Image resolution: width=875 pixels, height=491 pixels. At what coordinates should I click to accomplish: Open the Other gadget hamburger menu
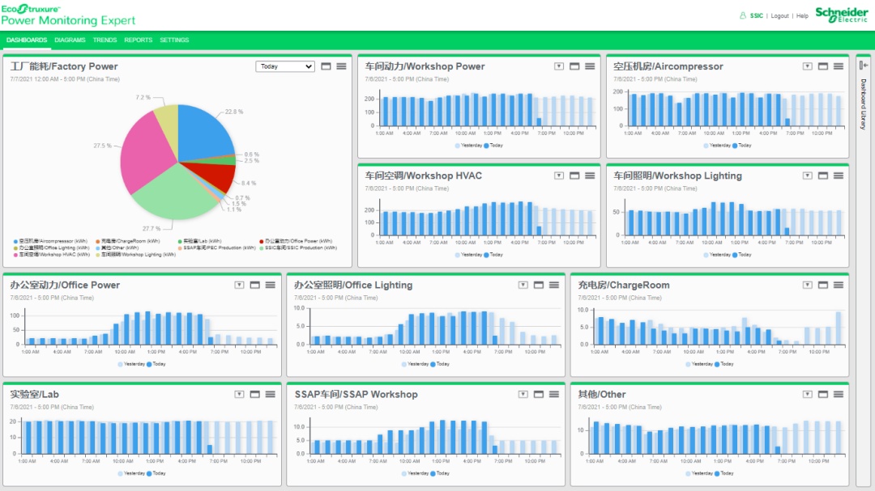tap(839, 394)
